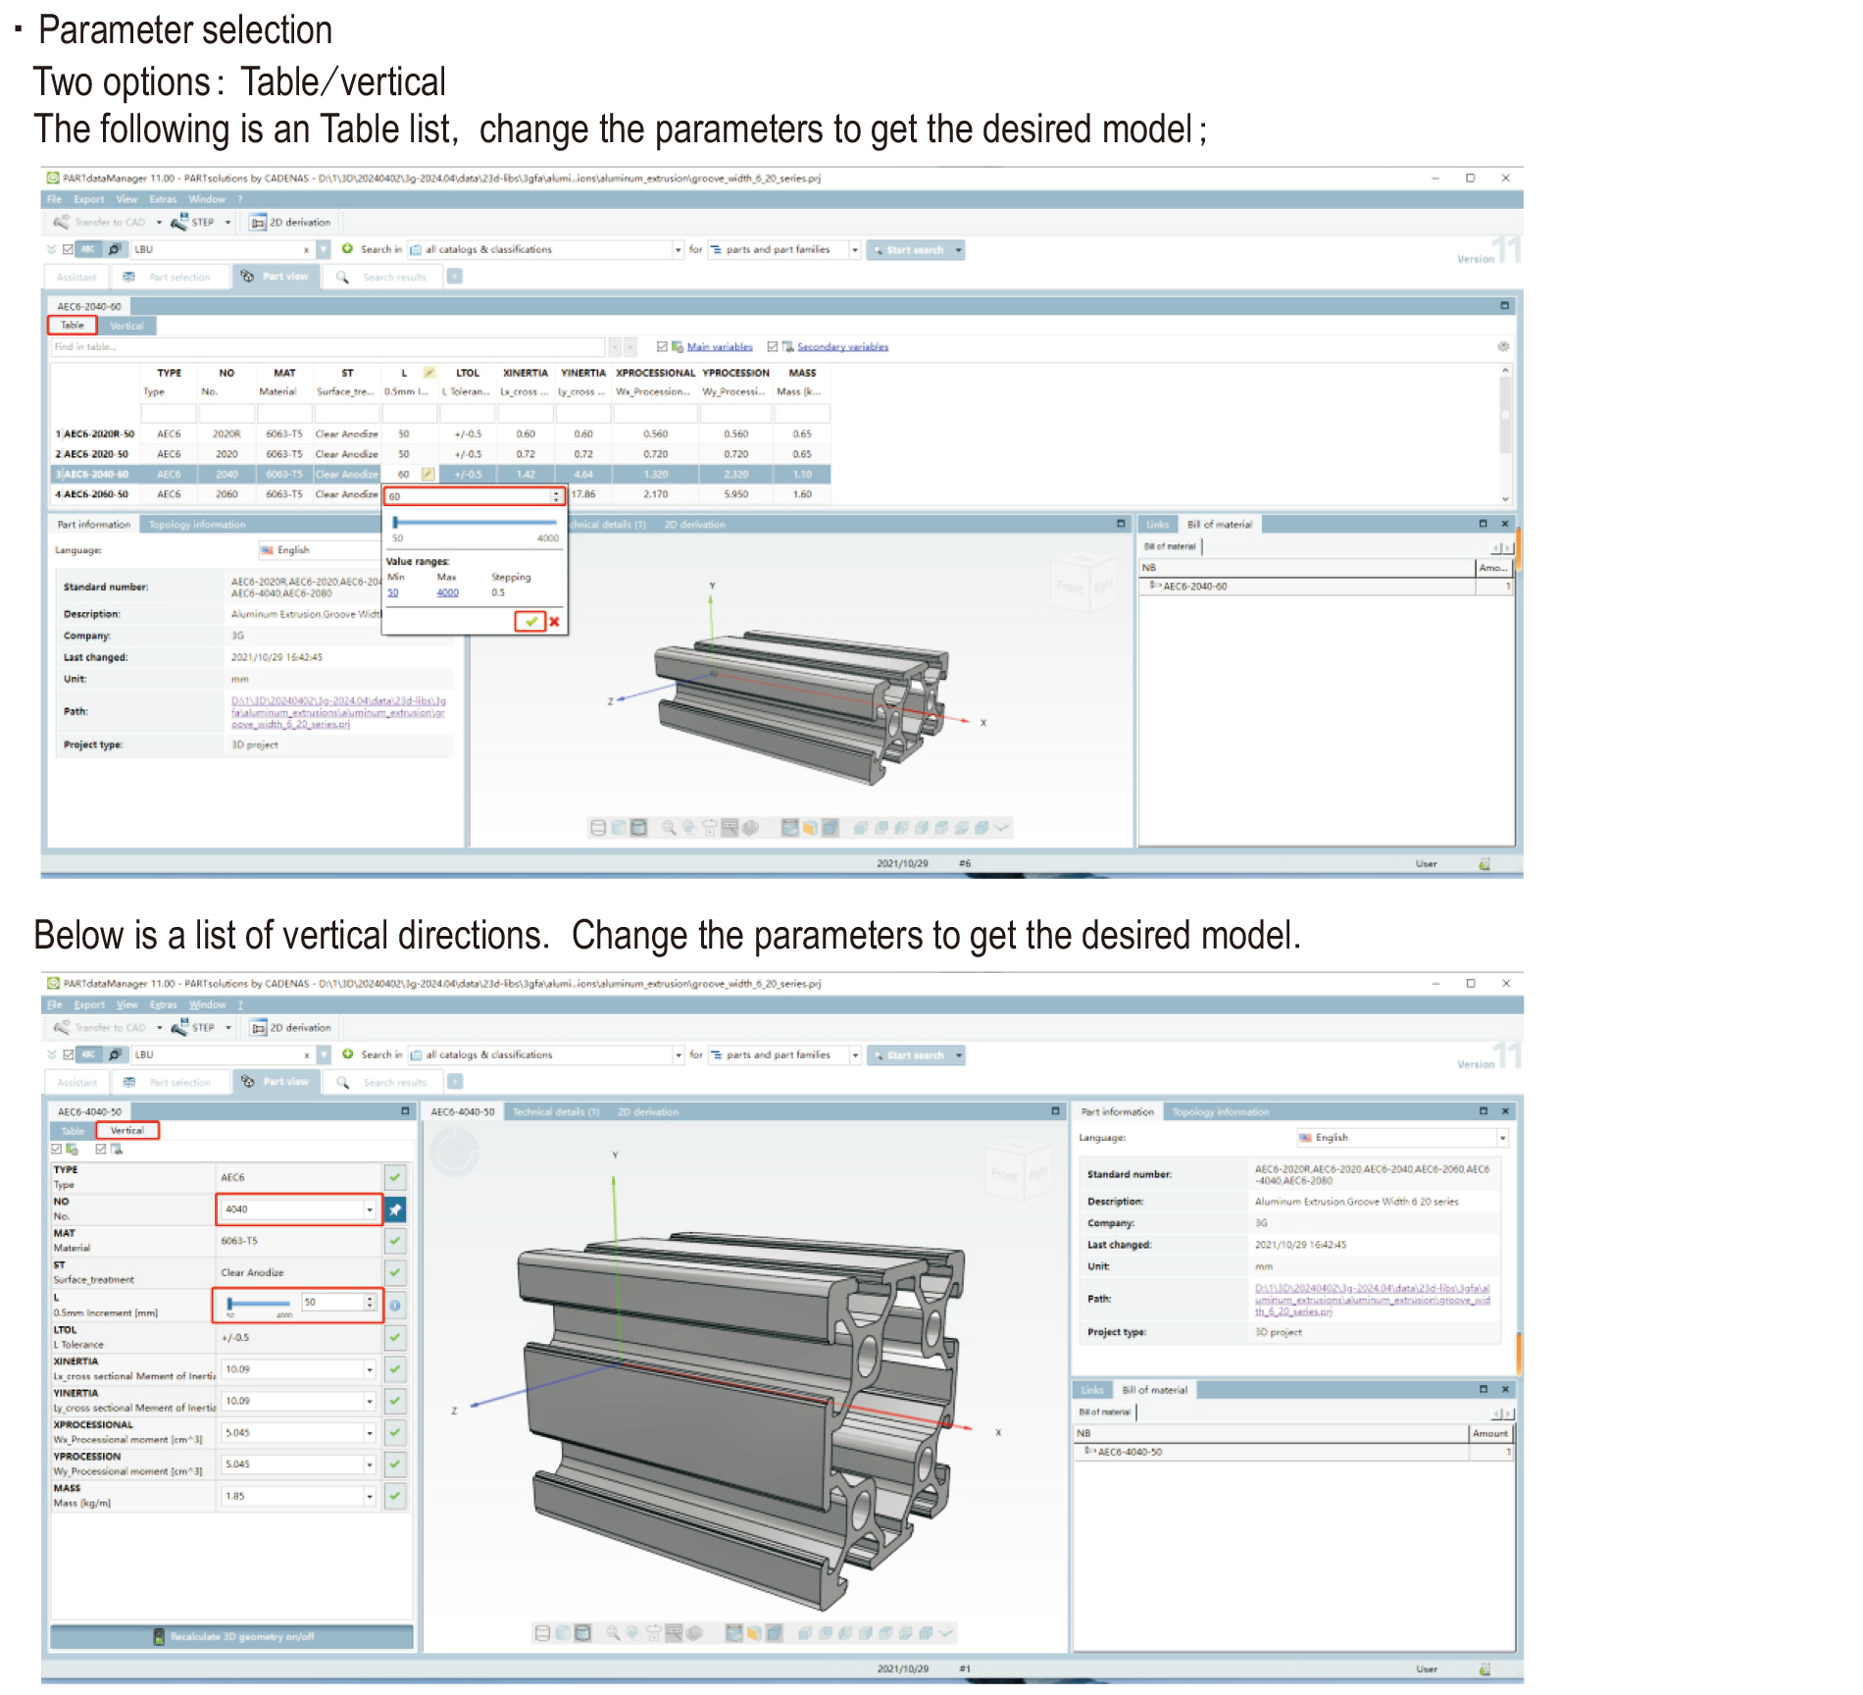This screenshot has width=1863, height=1695.
Task: Click Find in table input field
Action: 327,346
